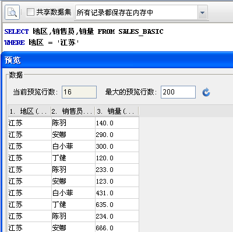Viewport: 233px width, 232px height.
Task: Click 白小菲 in the 300.0 row
Action: point(73,146)
